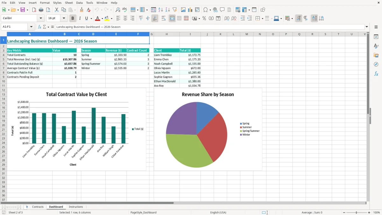This screenshot has width=382, height=215.
Task: Click the Export as PDF icon
Action: click(x=34, y=10)
